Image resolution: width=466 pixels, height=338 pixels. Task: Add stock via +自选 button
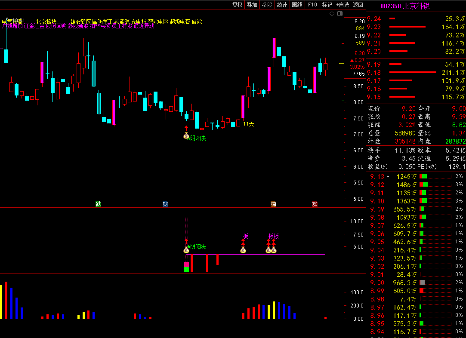tap(343, 5)
